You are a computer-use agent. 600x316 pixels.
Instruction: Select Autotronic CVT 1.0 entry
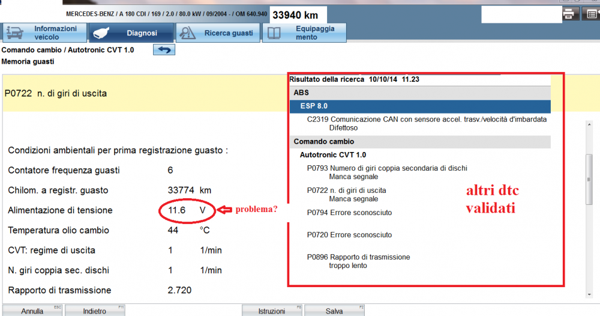point(332,155)
